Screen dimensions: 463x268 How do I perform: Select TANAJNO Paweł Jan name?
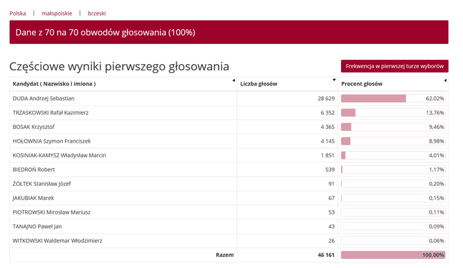pos(37,226)
